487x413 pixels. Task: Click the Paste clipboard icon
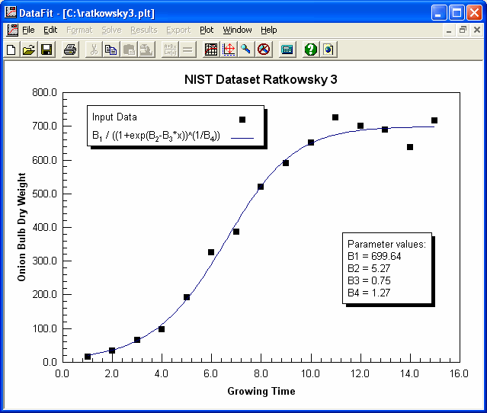pyautogui.click(x=129, y=50)
